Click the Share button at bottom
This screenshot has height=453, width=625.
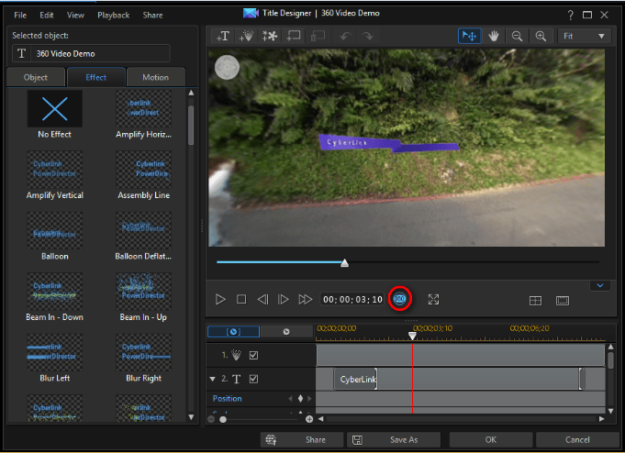(x=302, y=440)
